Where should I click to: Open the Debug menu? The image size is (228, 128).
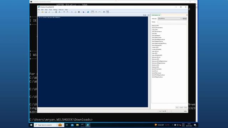pyautogui.click(x=55, y=10)
